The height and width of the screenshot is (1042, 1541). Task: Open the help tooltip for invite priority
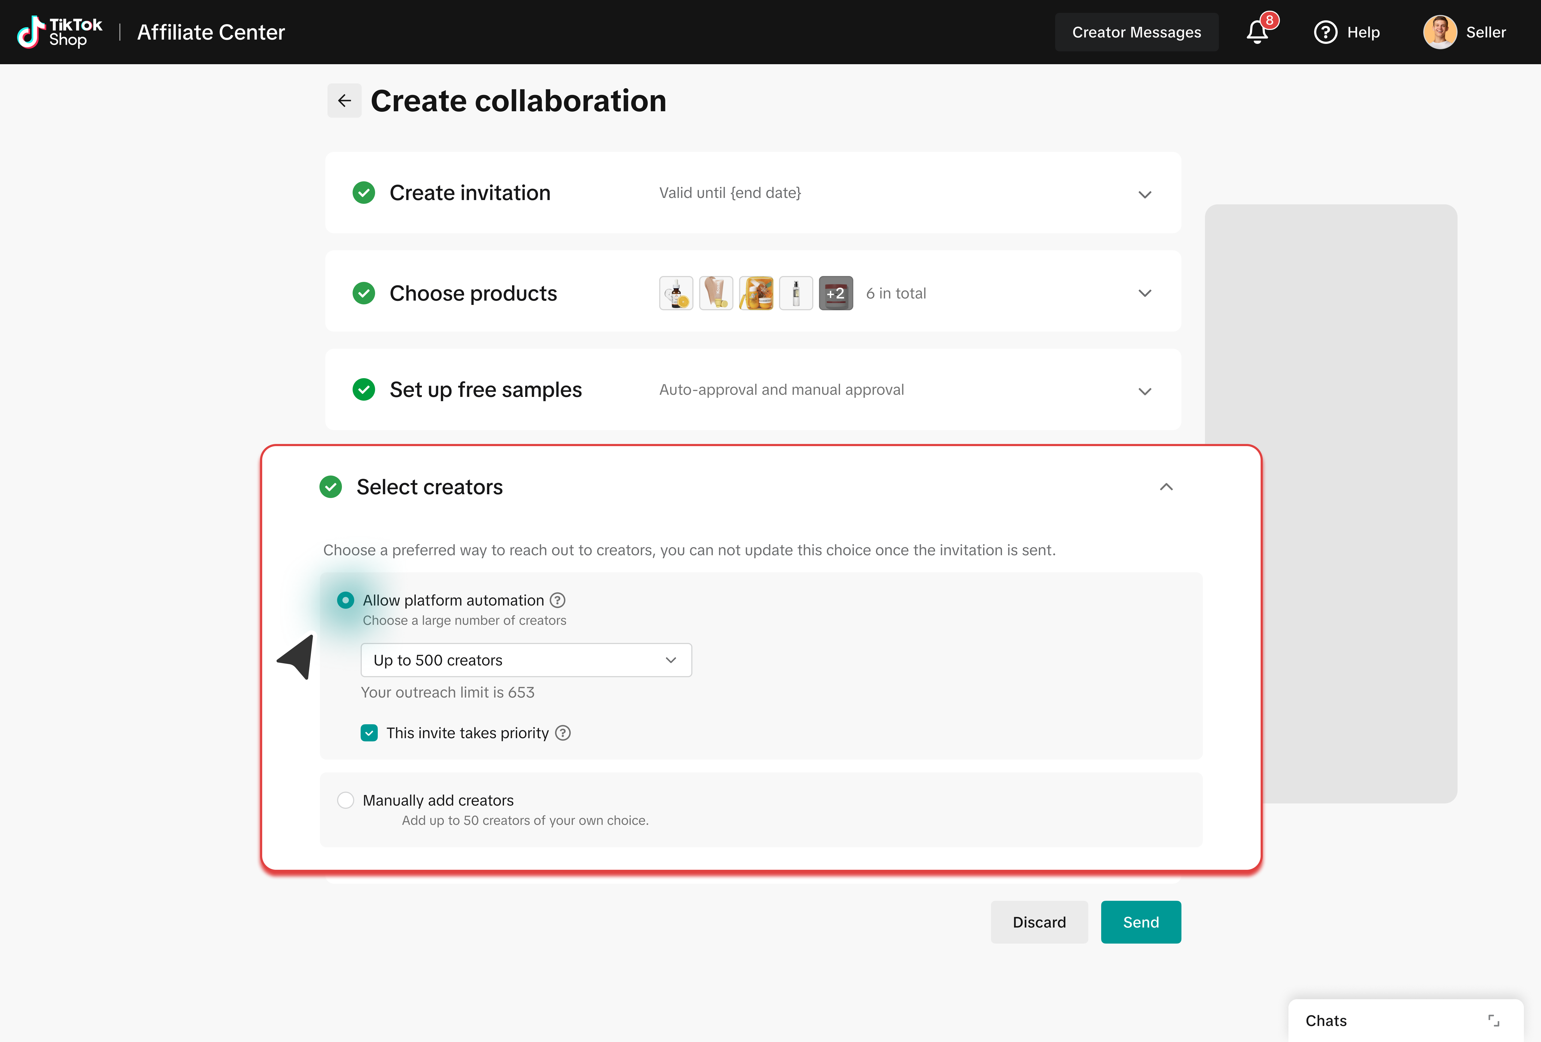coord(563,733)
